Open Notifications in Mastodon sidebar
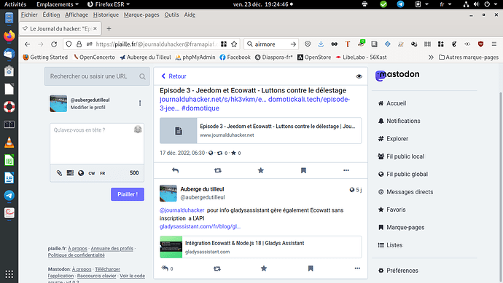This screenshot has height=283, width=503. click(x=399, y=121)
